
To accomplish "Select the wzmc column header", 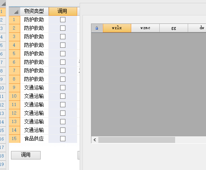I will pyautogui.click(x=145, y=28).
